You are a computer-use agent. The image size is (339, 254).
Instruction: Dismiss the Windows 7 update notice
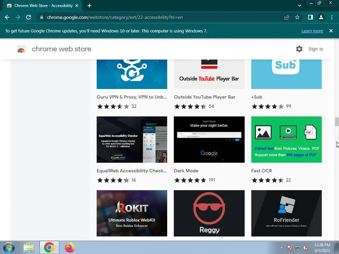[x=331, y=31]
